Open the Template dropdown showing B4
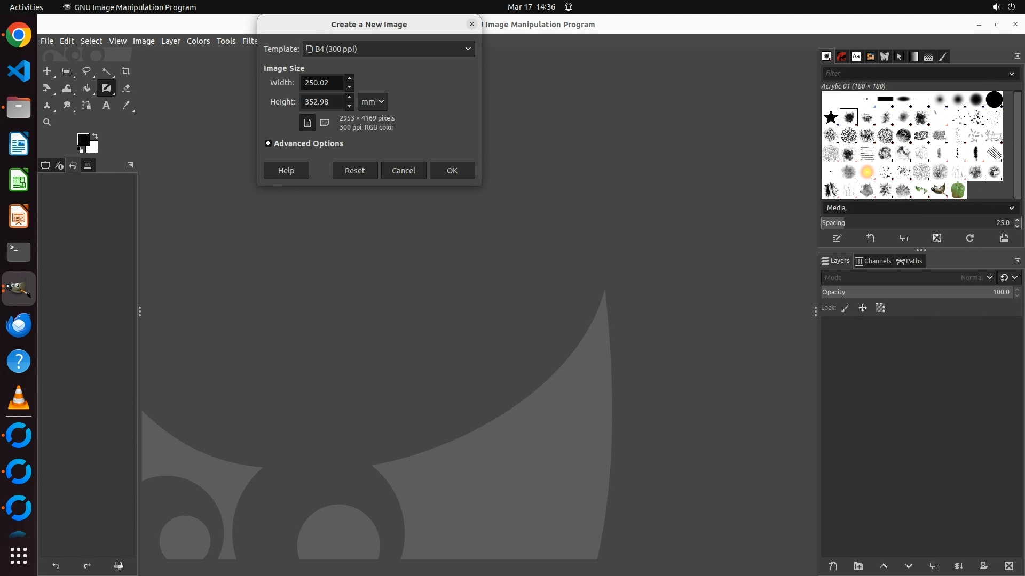The height and width of the screenshot is (576, 1025). pos(389,49)
